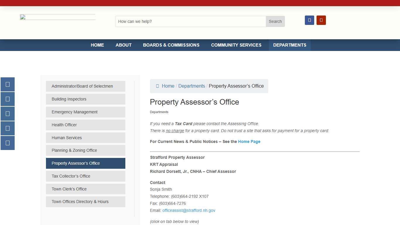Image resolution: width=400 pixels, height=225 pixels.
Task: Open the ABOUT navigation menu item
Action: tap(123, 45)
